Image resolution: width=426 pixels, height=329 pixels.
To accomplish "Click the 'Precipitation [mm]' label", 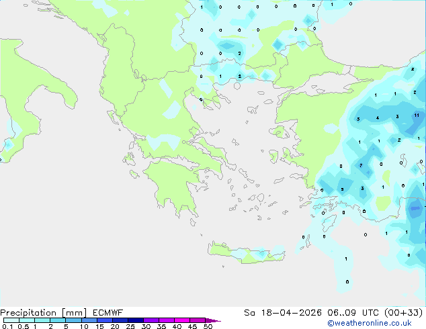I will [x=44, y=313].
